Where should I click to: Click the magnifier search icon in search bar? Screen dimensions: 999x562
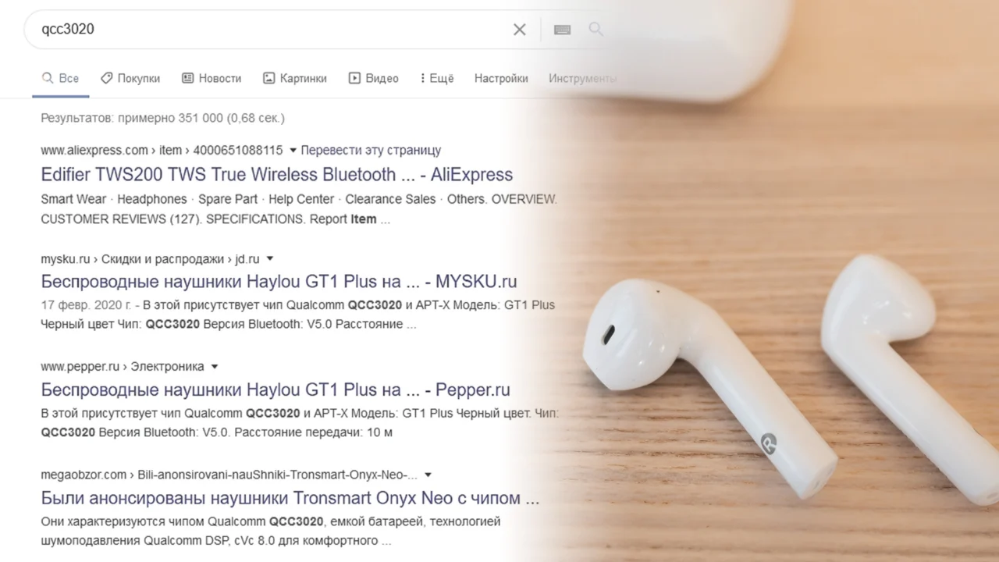click(x=595, y=30)
